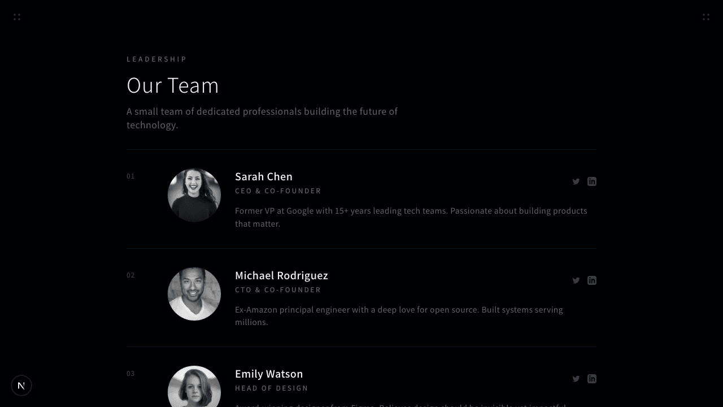Click the LEADERSHIP section label
This screenshot has width=723, height=407.
point(156,59)
